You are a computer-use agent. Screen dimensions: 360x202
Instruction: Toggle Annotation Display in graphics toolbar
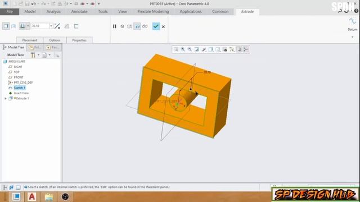click(x=238, y=49)
